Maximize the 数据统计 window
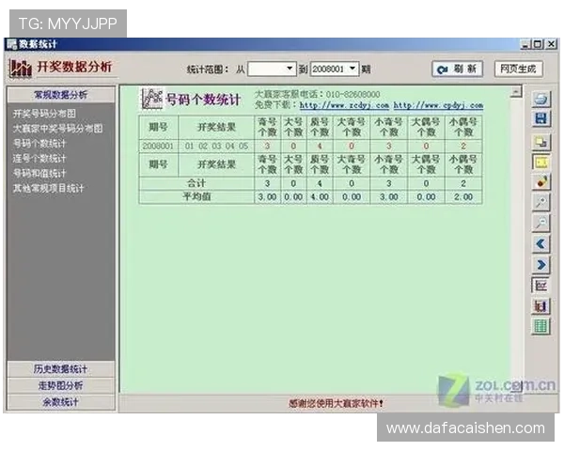Viewport: 564px width, 451px height. pyautogui.click(x=538, y=44)
